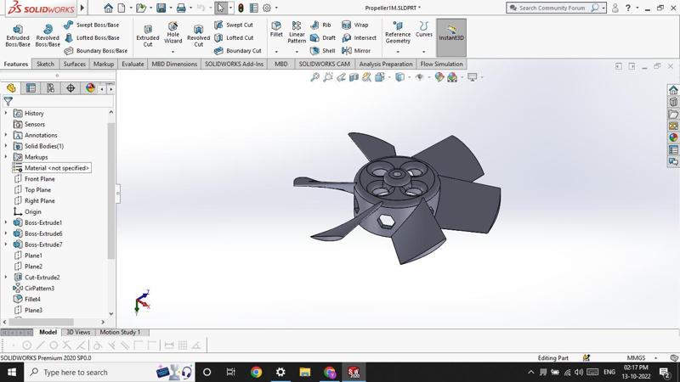Screen dimensions: 680x382
Task: Switch to the Evaluate tab
Action: click(133, 65)
